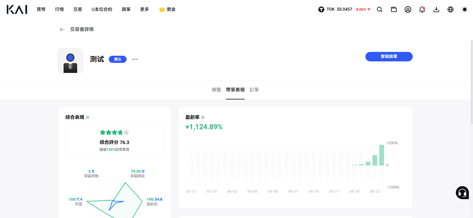The height and width of the screenshot is (218, 473).
Task: Click the 100/34.6 radar value
Action: point(154,199)
